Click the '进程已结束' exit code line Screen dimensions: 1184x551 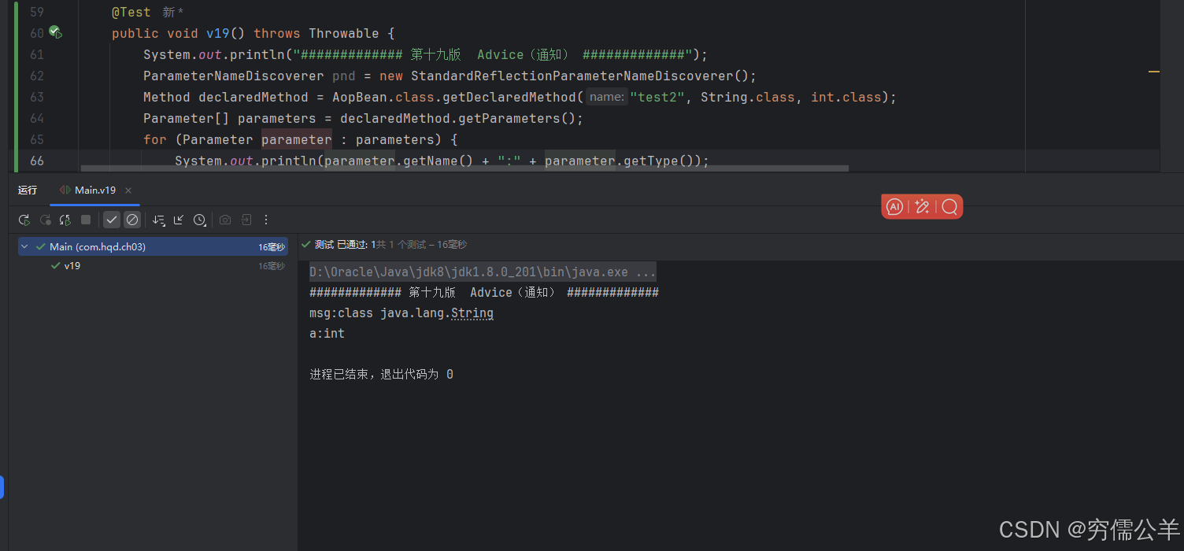[381, 375]
